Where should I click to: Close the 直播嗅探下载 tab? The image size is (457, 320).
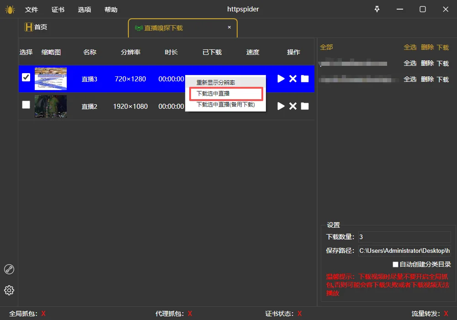point(229,27)
